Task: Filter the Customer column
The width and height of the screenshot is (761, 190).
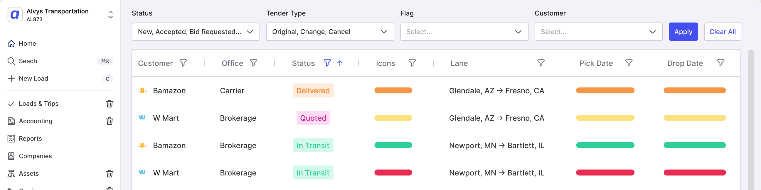Action: click(183, 63)
